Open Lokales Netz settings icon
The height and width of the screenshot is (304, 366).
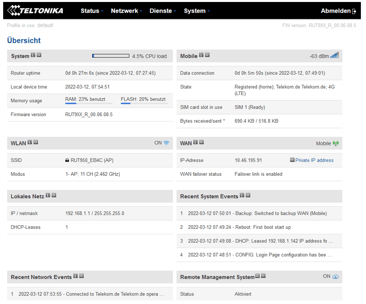[x=54, y=196]
